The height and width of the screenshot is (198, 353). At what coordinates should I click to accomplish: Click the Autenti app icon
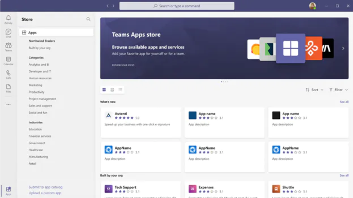pyautogui.click(x=109, y=115)
